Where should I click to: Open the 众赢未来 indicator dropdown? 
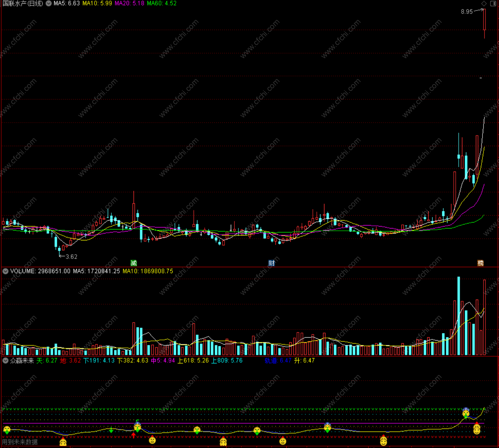pyautogui.click(x=5, y=360)
